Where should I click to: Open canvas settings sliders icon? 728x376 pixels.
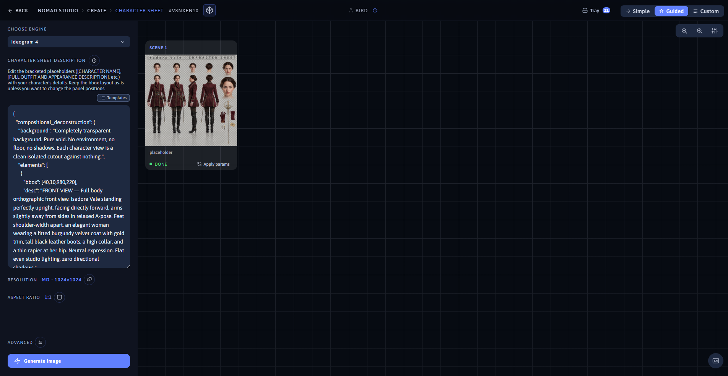(x=715, y=31)
